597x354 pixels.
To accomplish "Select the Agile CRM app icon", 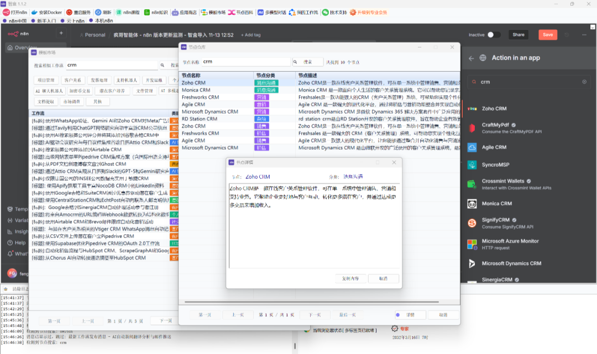I will [472, 147].
